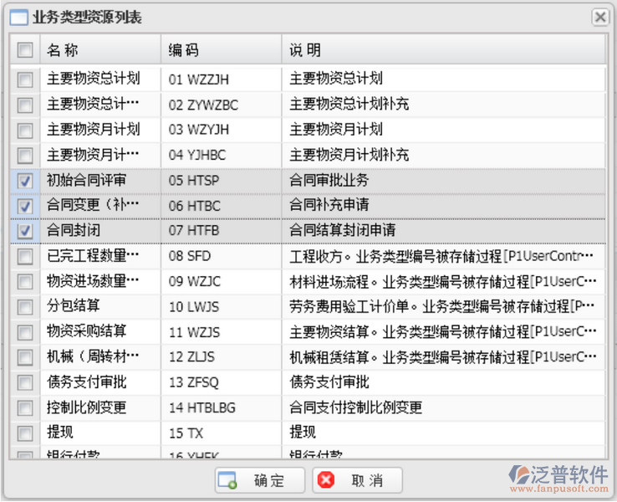
Task: Uncheck the 初始合同评审 checkbox
Action: point(25,181)
